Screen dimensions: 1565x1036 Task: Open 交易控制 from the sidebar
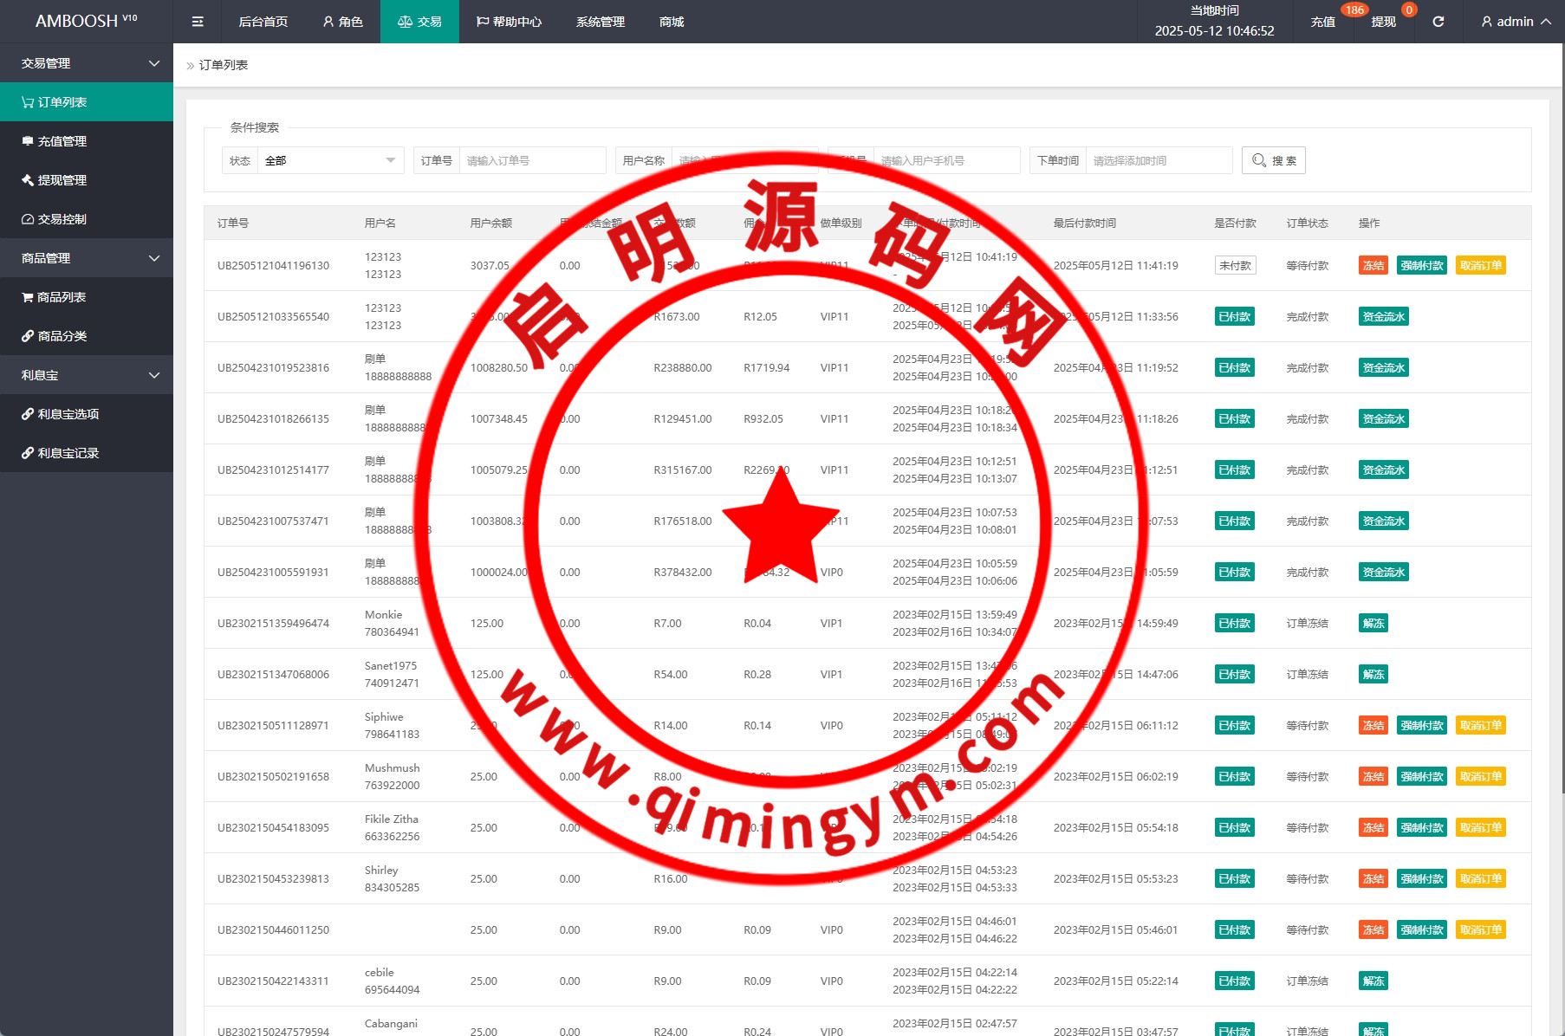pos(62,219)
